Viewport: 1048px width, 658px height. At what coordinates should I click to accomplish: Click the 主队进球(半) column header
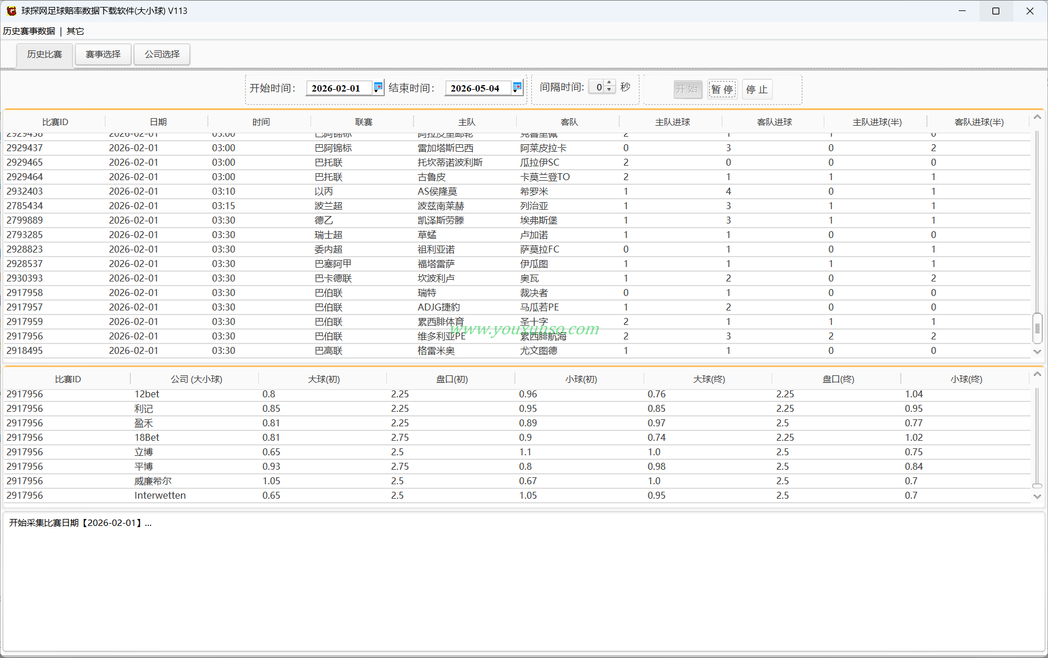pyautogui.click(x=877, y=122)
